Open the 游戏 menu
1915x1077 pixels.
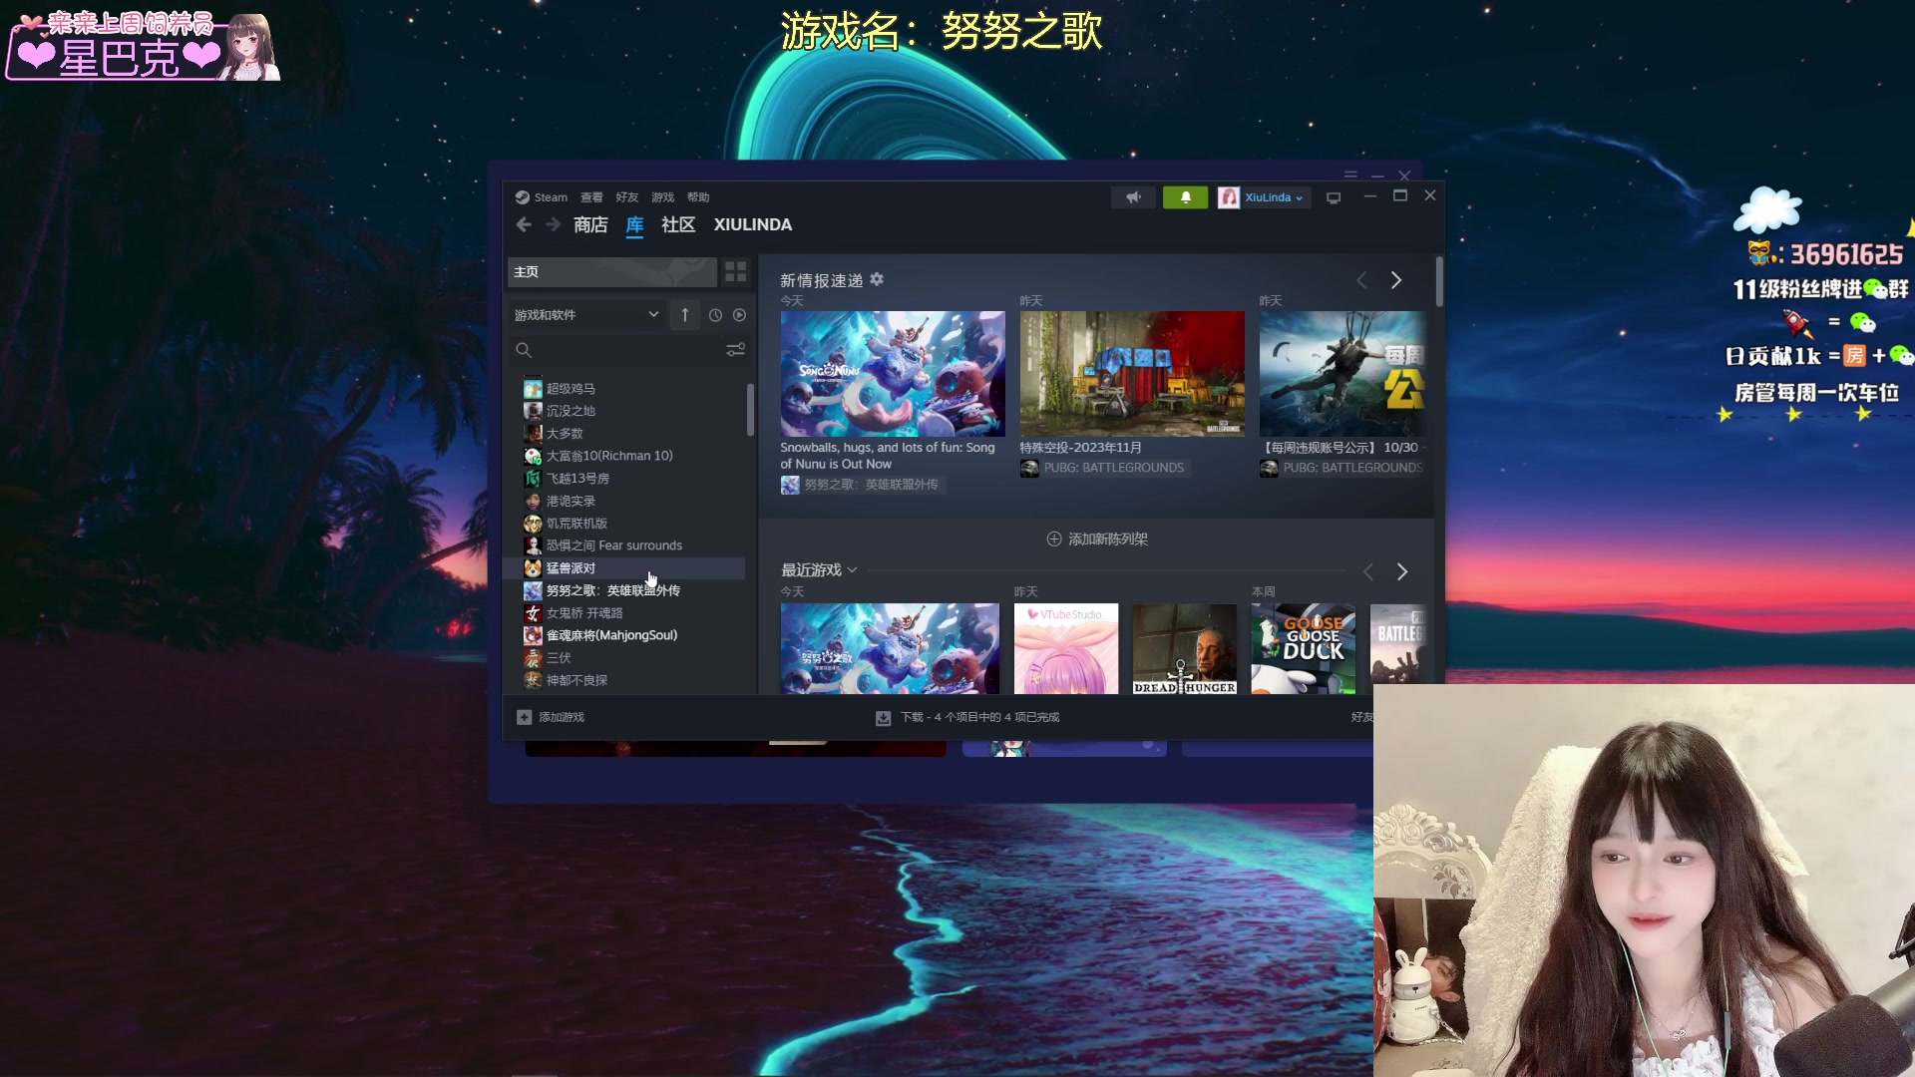(662, 197)
